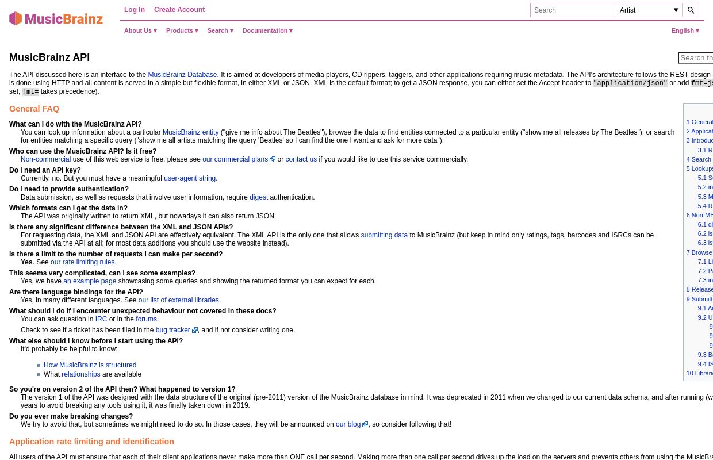
Task: Open the Artist search type dropdown
Action: click(649, 10)
